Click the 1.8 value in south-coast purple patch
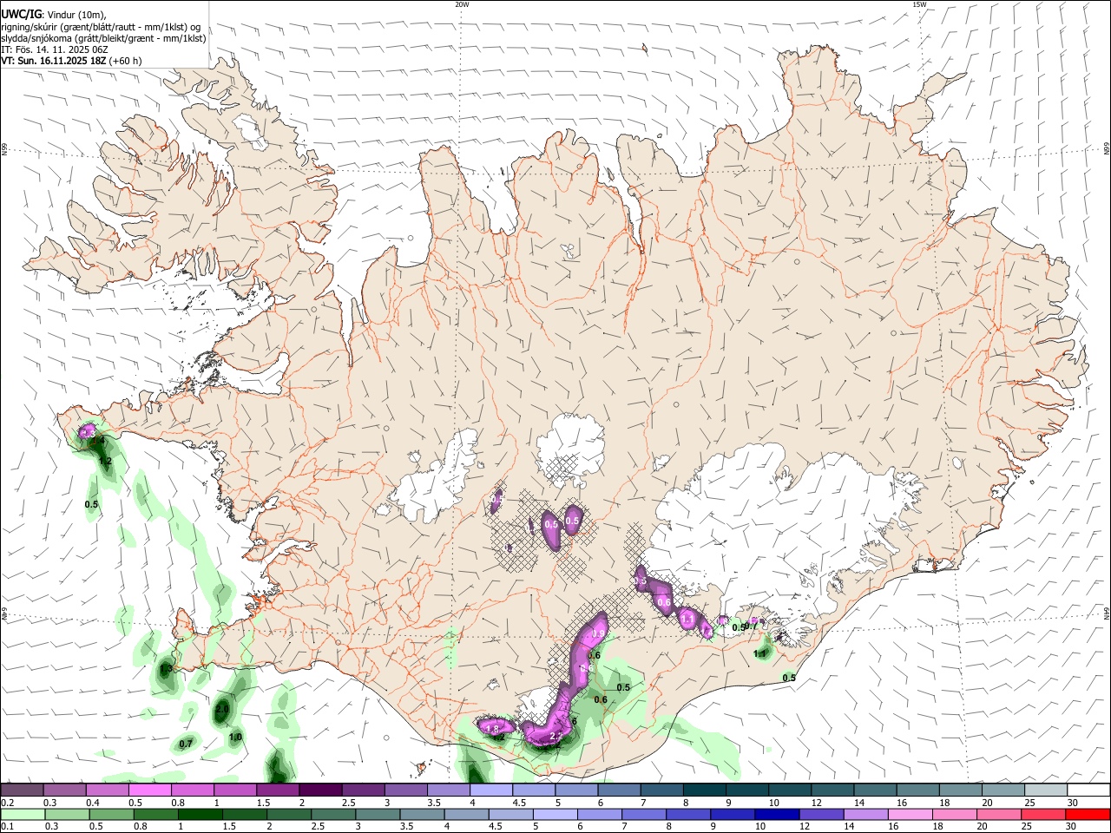 point(492,729)
